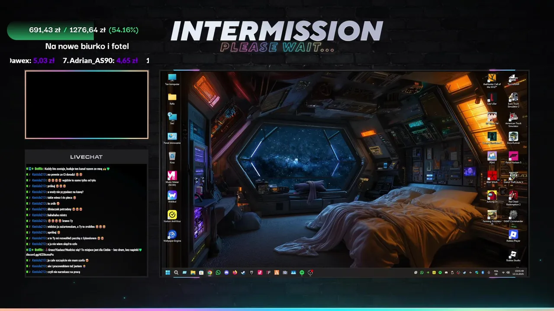Launch Wallpaper Engine desktop shortcut
554x311 pixels.
(172, 236)
